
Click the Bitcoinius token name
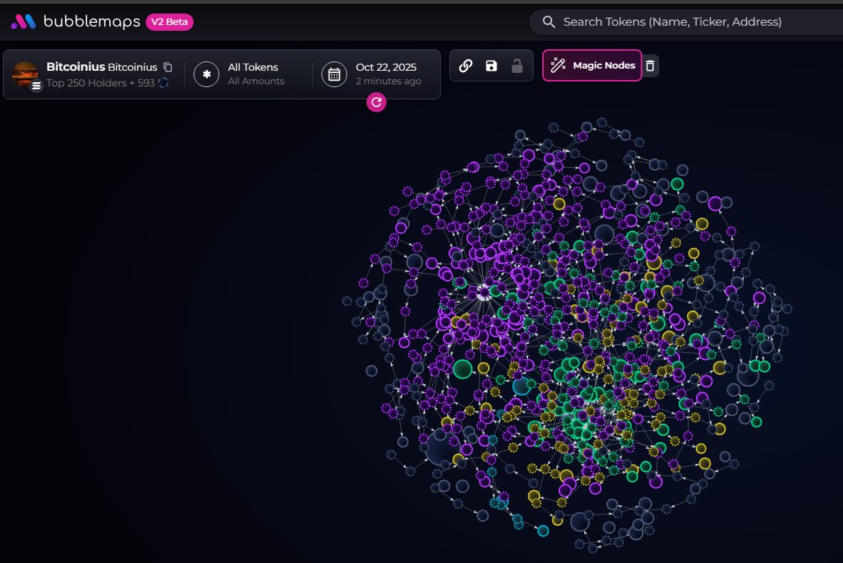[75, 67]
